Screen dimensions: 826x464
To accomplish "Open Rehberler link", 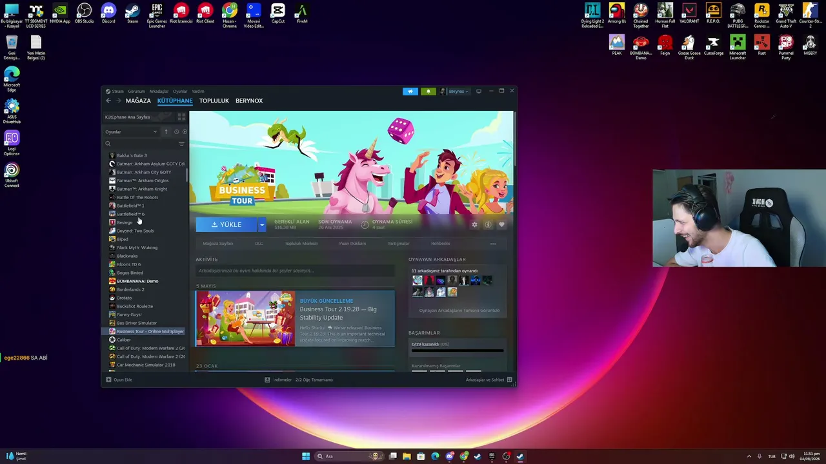I will click(x=441, y=244).
